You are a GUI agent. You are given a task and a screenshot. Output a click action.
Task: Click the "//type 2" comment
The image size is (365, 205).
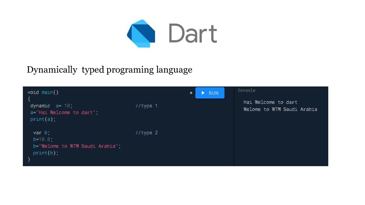pos(146,133)
